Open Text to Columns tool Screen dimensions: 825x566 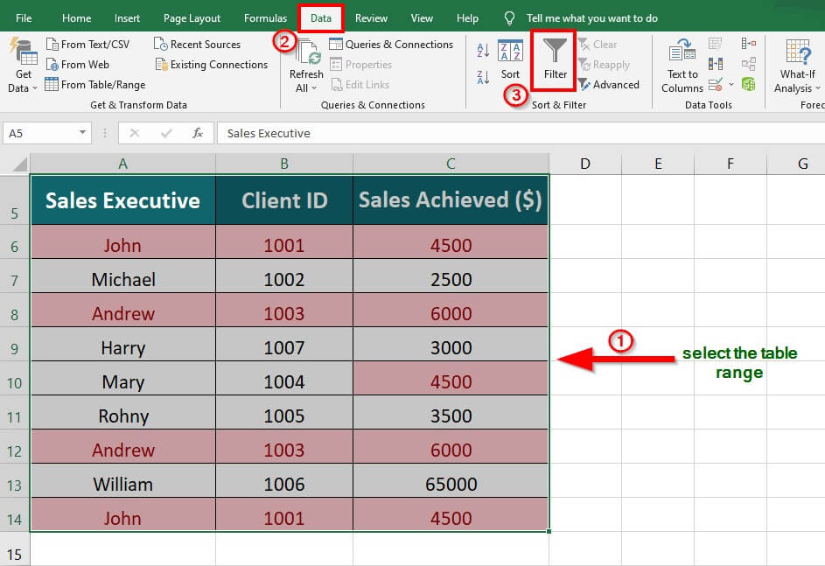pos(682,66)
